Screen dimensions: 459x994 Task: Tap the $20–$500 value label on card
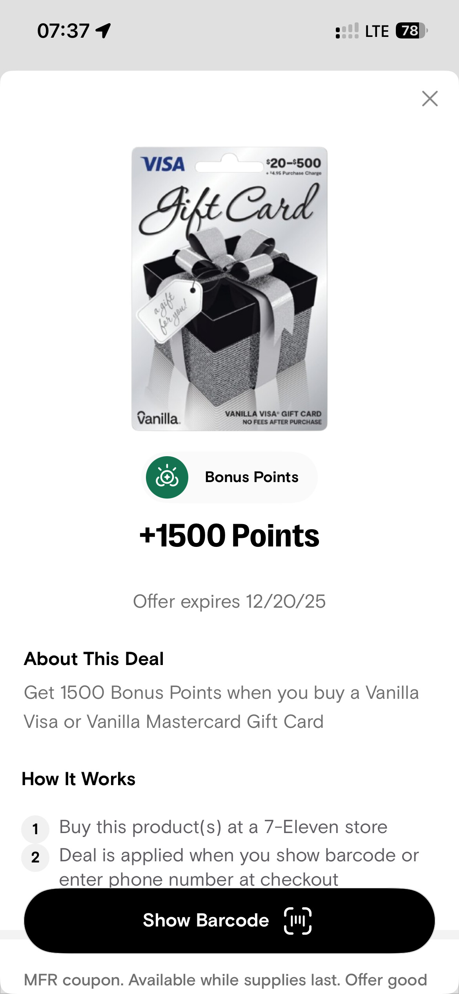pyautogui.click(x=293, y=163)
